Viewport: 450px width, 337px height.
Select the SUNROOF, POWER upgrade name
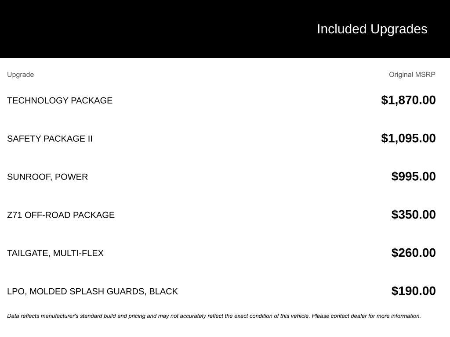pyautogui.click(x=47, y=177)
